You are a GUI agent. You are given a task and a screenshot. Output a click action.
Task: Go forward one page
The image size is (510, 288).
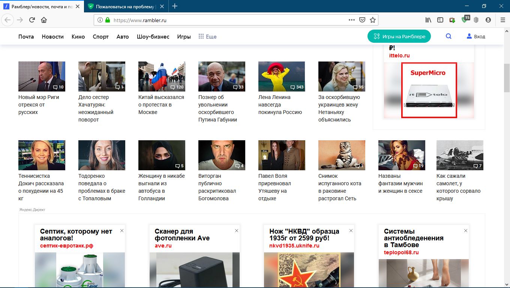[x=20, y=20]
